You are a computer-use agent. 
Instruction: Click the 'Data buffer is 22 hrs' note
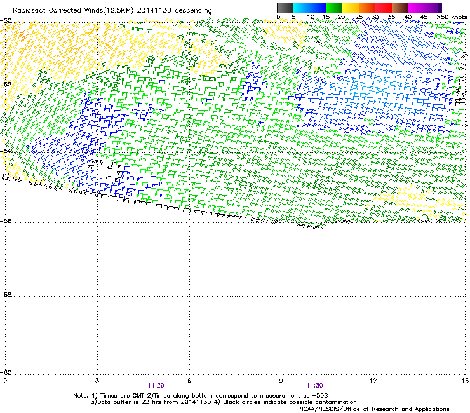point(151,402)
